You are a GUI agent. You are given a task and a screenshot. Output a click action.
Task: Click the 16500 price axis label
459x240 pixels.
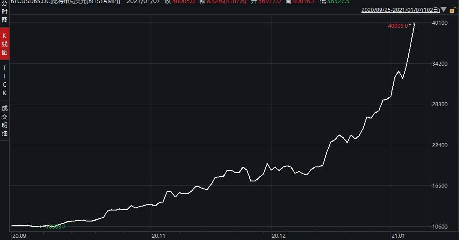[440, 186]
